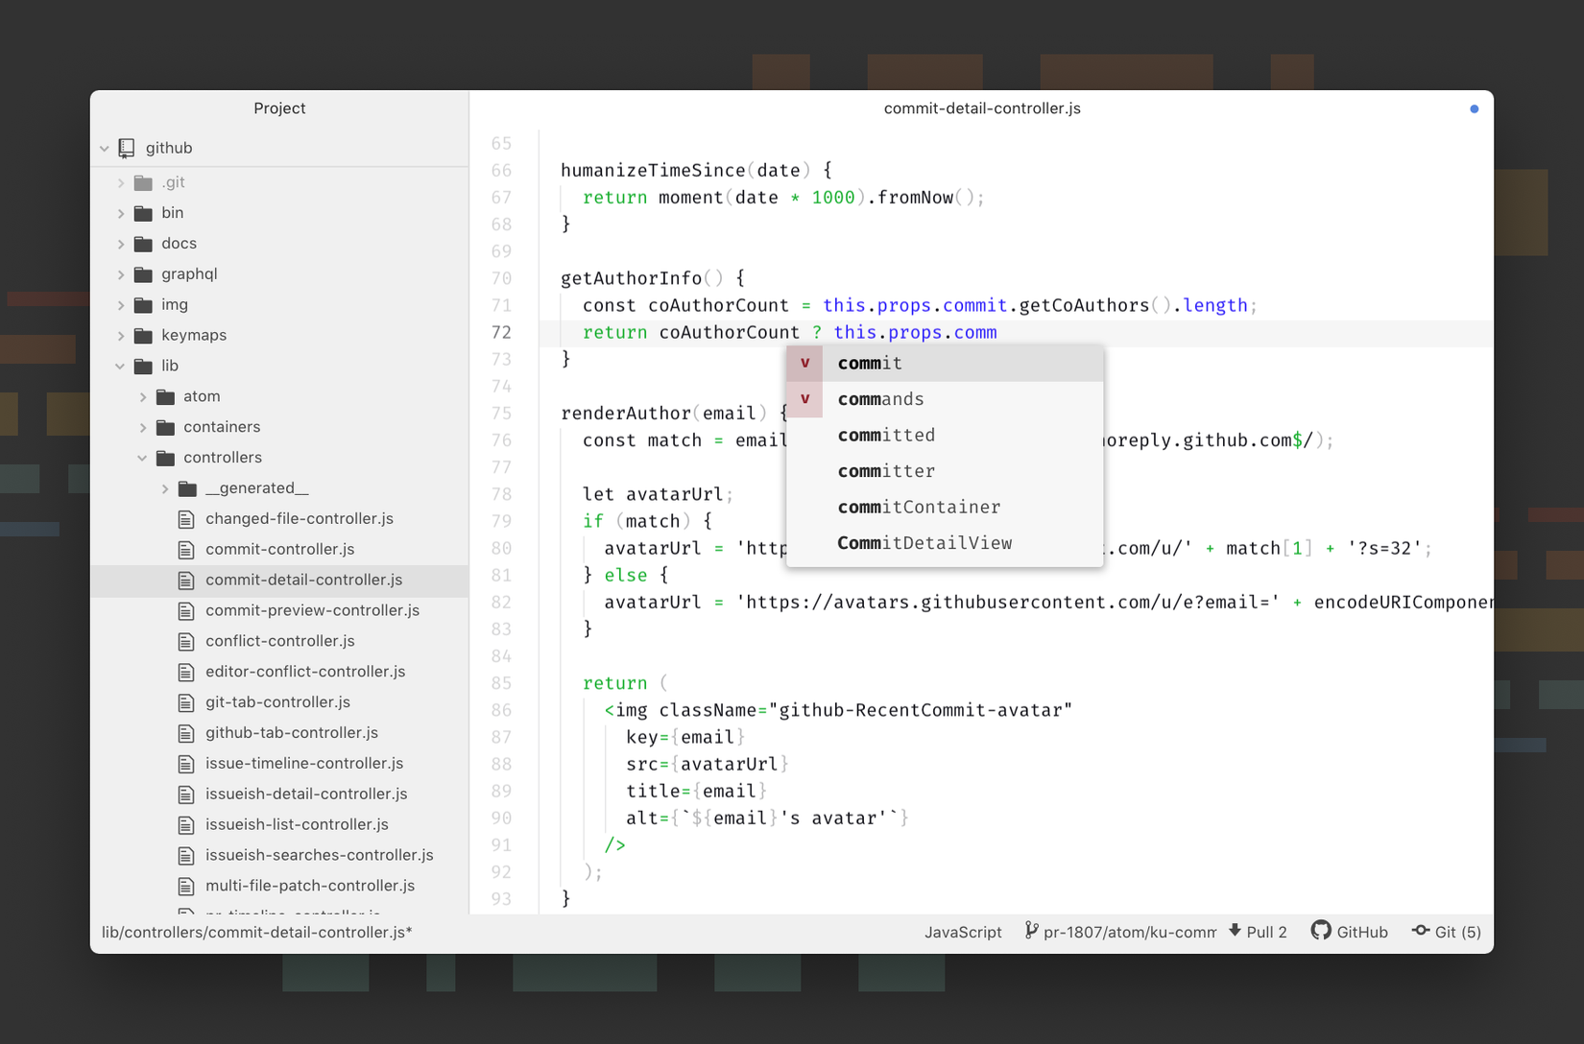The image size is (1584, 1044).
Task: Expand the __generated__ folder
Action: click(x=164, y=487)
